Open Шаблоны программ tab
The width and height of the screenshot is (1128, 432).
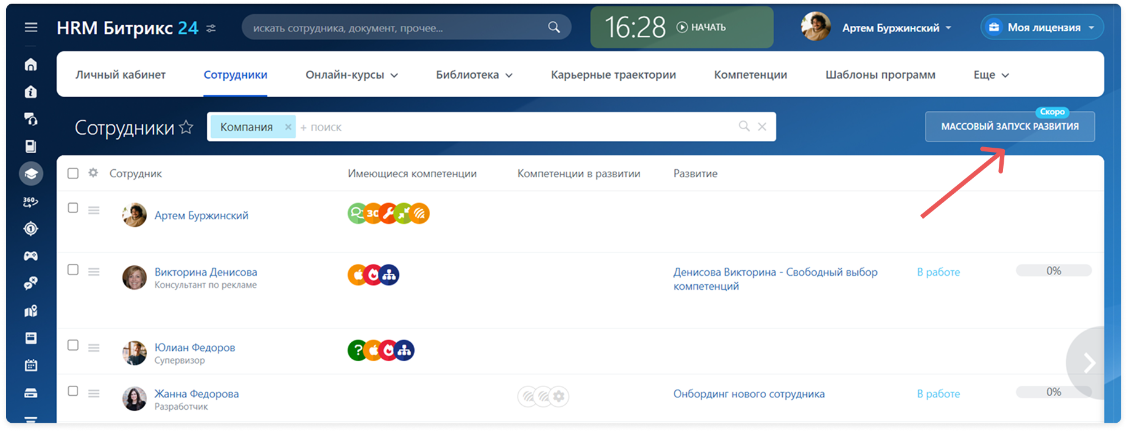point(880,74)
